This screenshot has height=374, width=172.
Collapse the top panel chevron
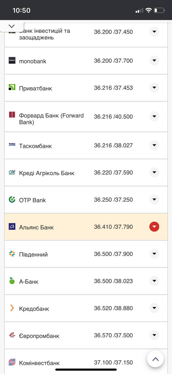click(11, 26)
